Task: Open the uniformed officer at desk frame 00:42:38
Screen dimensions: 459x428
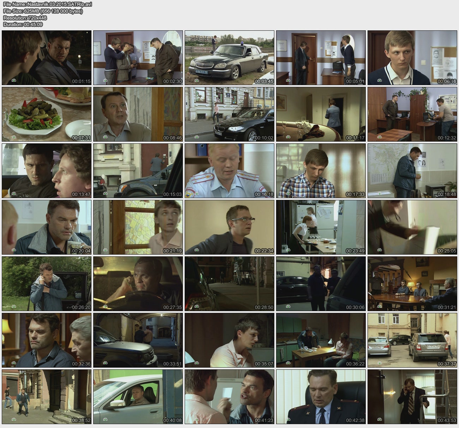Action: (x=321, y=397)
